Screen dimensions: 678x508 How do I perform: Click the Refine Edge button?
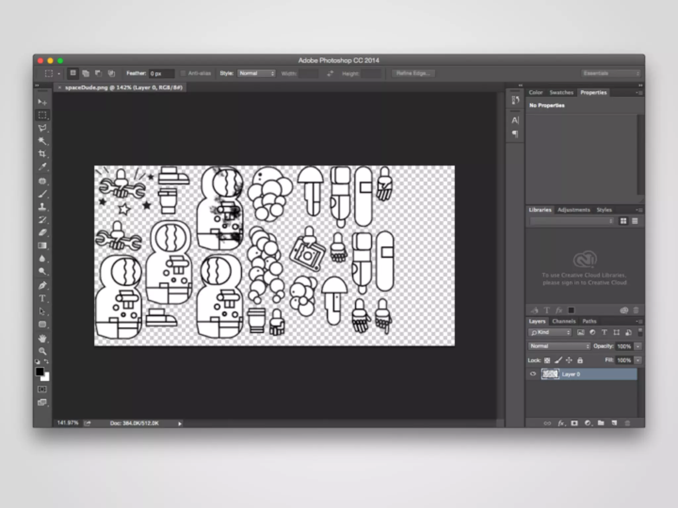[413, 73]
